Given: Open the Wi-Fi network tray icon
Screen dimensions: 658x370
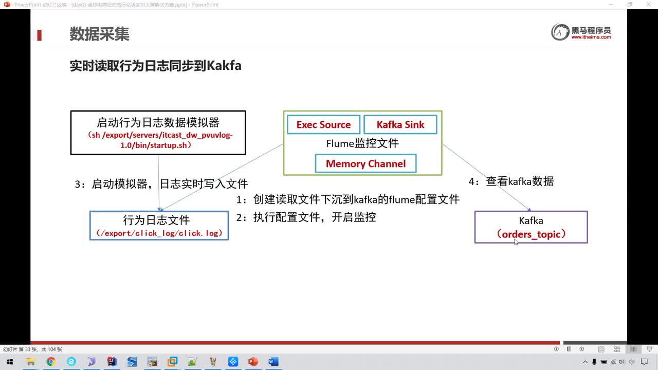Looking at the screenshot, I should (x=613, y=362).
